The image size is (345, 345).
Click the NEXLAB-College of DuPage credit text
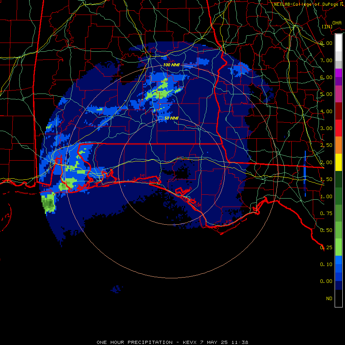309,4
